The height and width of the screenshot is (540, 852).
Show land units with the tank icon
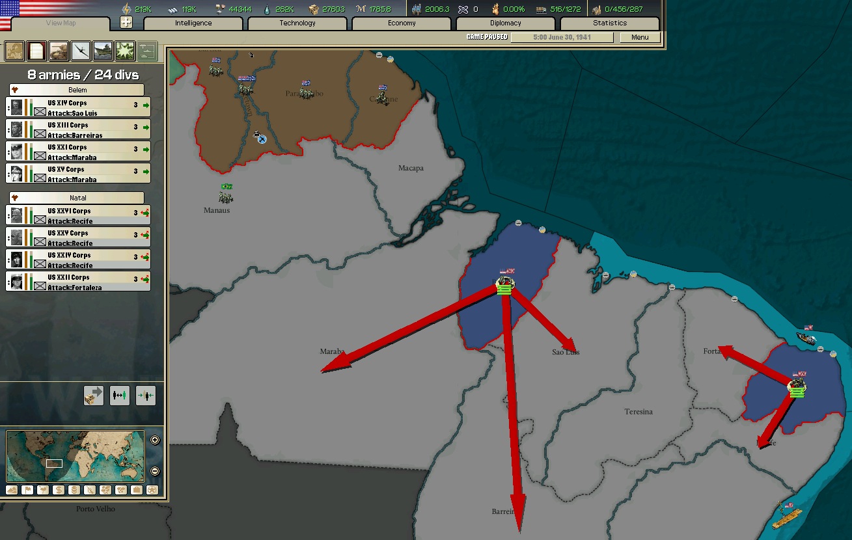click(59, 51)
